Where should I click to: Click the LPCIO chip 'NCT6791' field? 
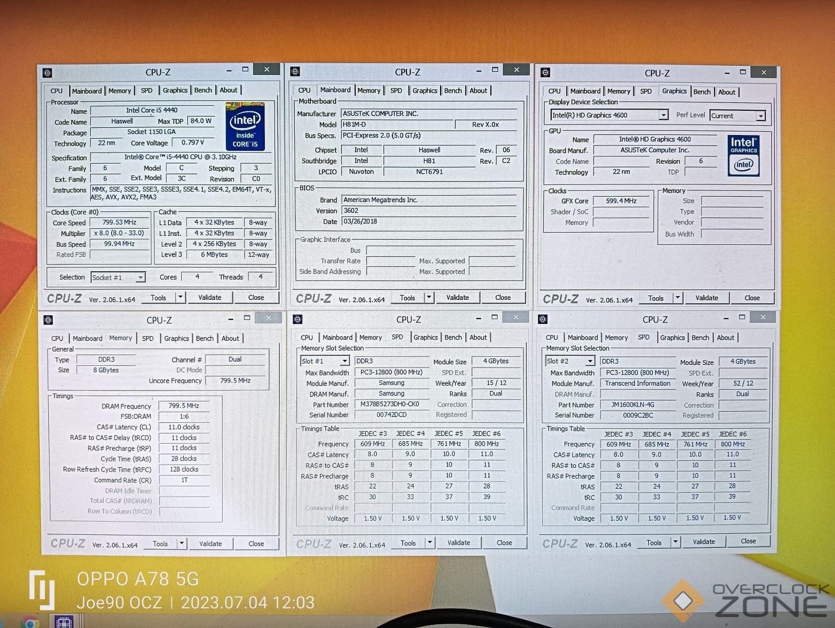[430, 172]
